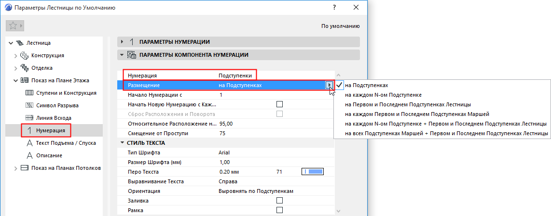Screen dimensions: 551x216
Task: Click the parameter list scroll up arrow
Action: 338,75
